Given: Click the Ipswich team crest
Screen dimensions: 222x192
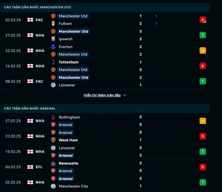Looking at the screenshot, I should 53,39.
